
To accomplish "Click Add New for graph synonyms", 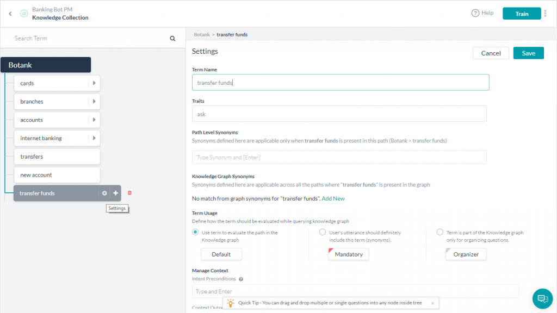I will pyautogui.click(x=333, y=198).
